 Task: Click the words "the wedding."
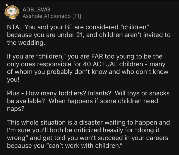pos(26,42)
